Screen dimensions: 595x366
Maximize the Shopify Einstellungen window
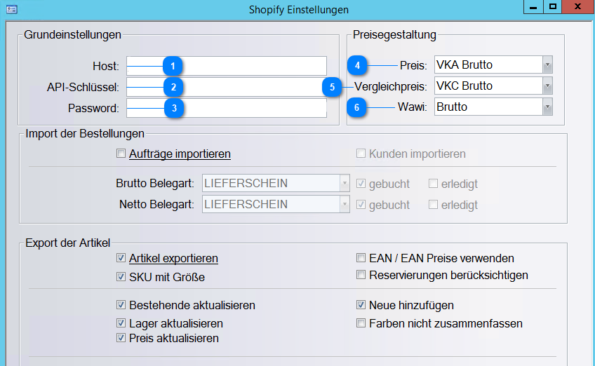coord(552,7)
